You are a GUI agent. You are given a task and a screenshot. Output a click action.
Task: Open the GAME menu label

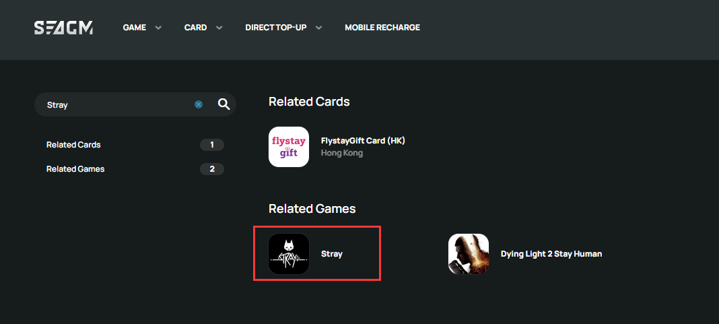point(135,28)
